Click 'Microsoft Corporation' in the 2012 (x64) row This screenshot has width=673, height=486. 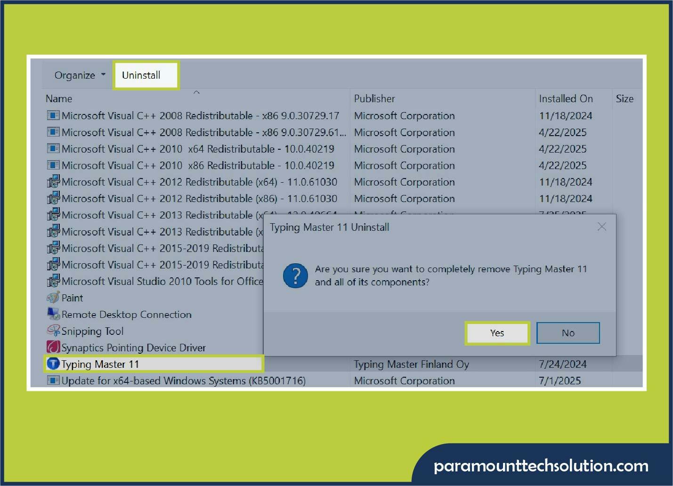(404, 182)
